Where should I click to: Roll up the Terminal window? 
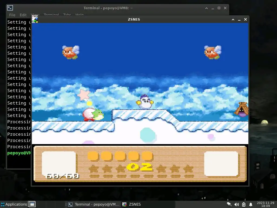click(x=206, y=8)
